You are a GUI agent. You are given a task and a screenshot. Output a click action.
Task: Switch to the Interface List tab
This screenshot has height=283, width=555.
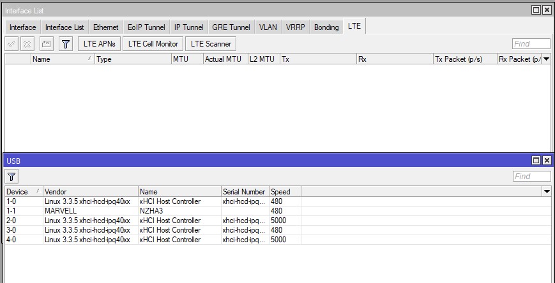[x=65, y=27]
